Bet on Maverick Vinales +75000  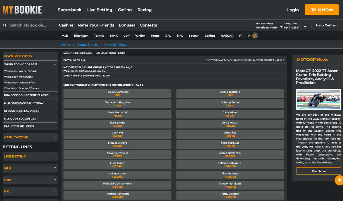click(x=118, y=155)
